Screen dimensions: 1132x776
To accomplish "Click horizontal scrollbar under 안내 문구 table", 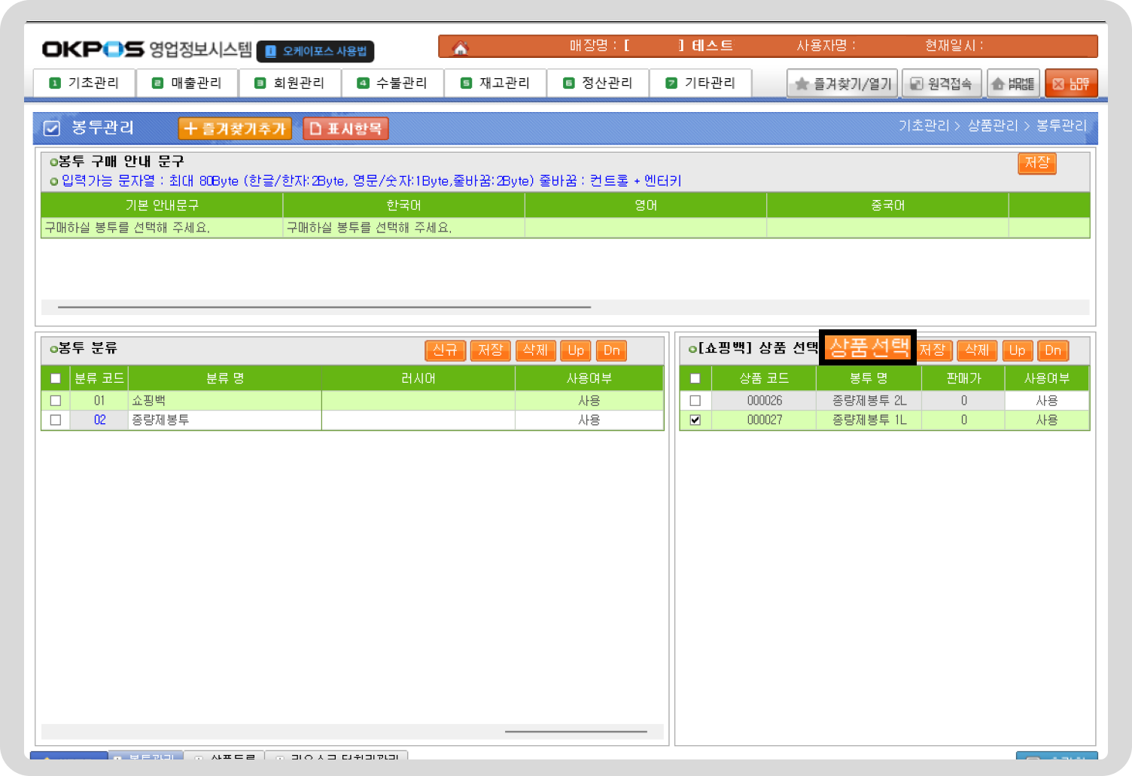I will pyautogui.click(x=324, y=307).
